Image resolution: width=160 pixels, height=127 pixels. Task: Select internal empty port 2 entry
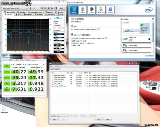(136, 50)
